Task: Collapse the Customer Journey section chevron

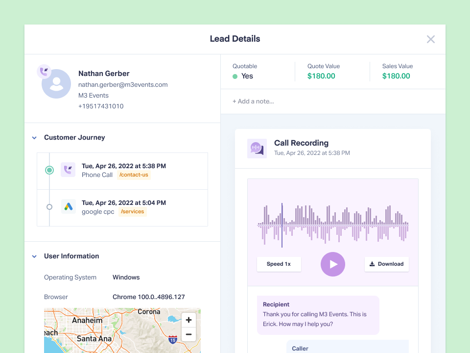Action: point(34,138)
